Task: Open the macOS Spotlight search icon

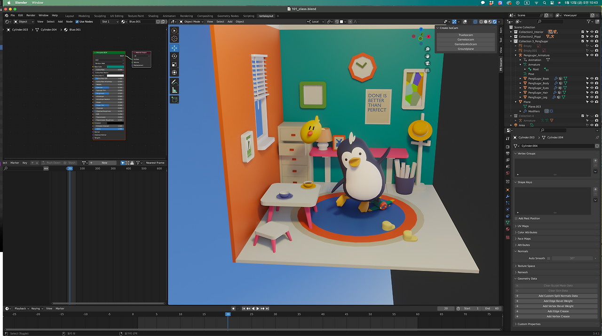Action: (x=545, y=2)
